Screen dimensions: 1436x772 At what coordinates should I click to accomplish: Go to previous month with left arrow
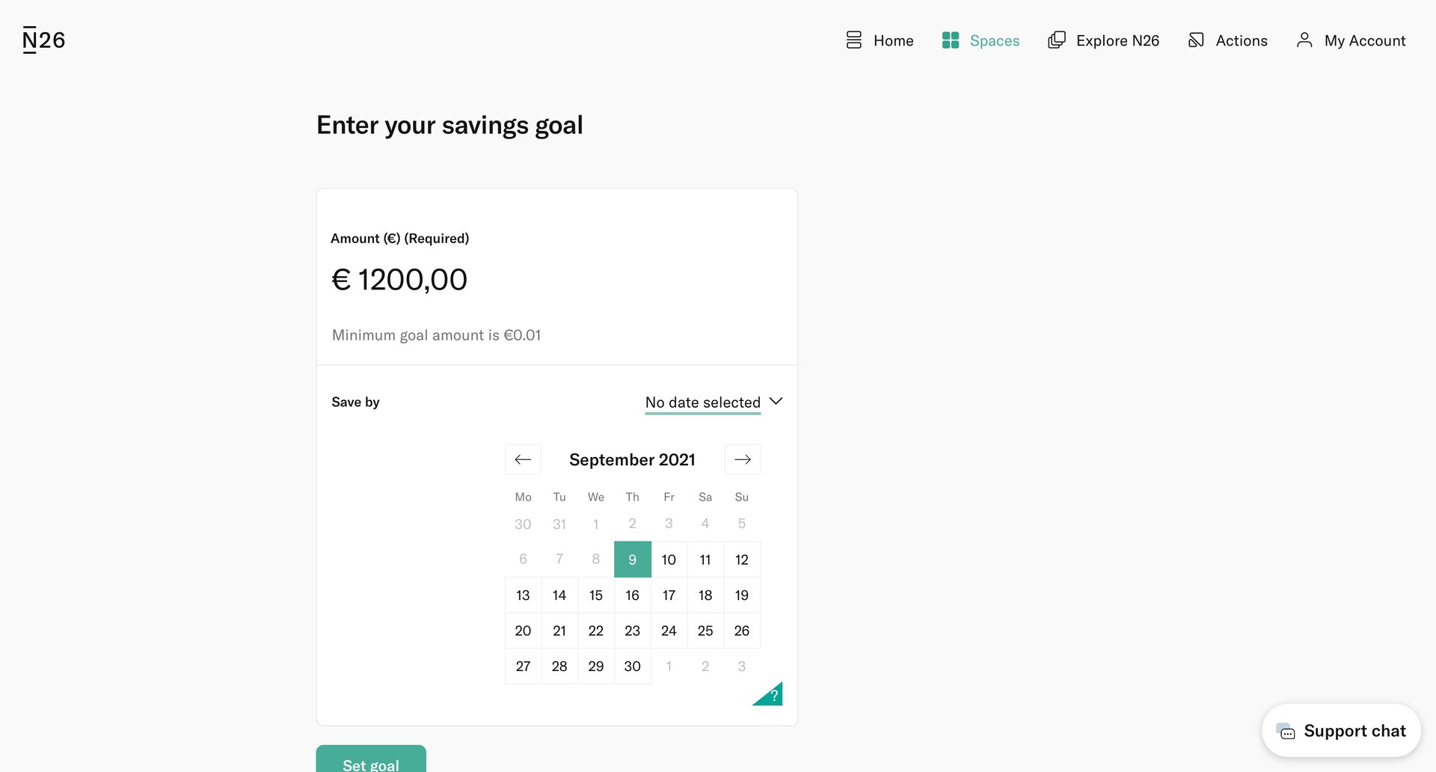(x=522, y=459)
